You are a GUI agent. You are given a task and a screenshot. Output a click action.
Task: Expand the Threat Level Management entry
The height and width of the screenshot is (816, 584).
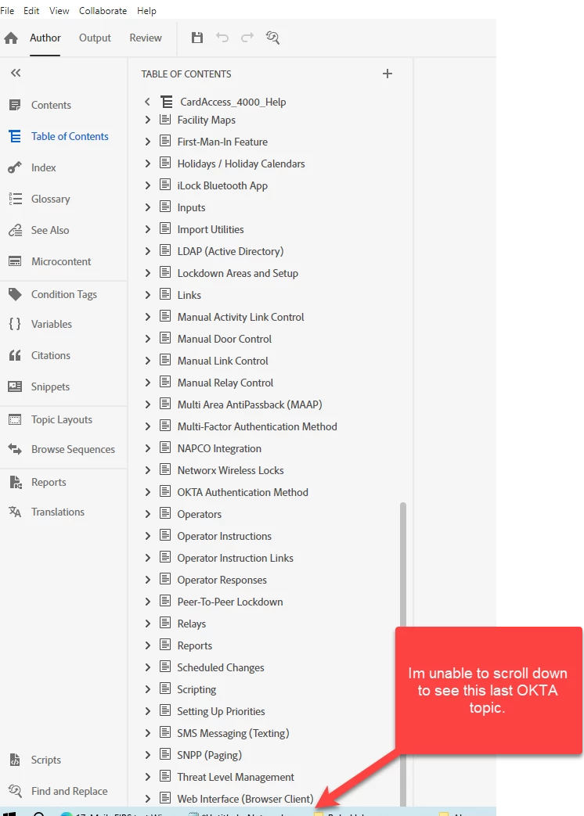(x=147, y=776)
